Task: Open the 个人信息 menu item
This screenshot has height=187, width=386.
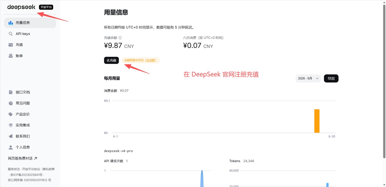Action: [30, 147]
